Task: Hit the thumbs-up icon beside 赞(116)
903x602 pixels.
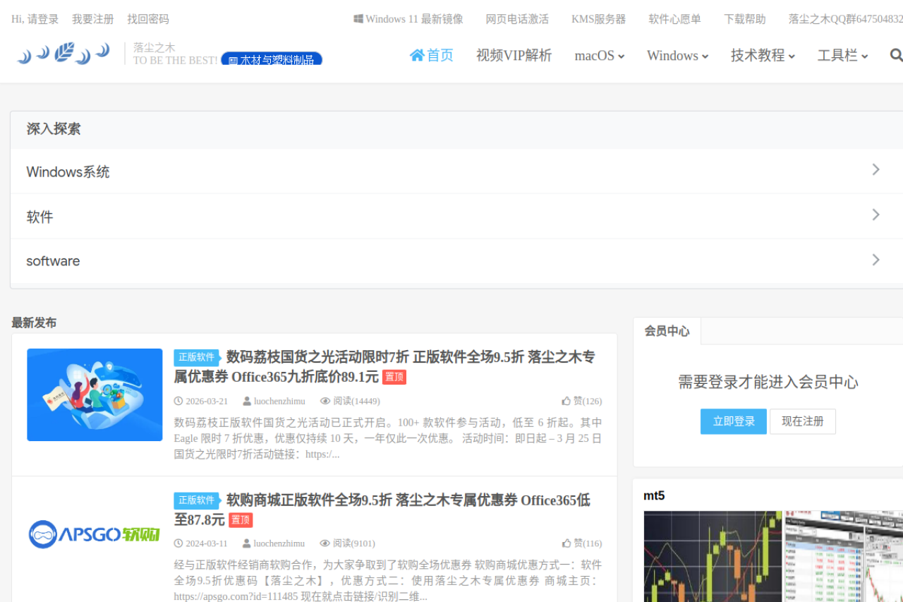Action: tap(566, 543)
